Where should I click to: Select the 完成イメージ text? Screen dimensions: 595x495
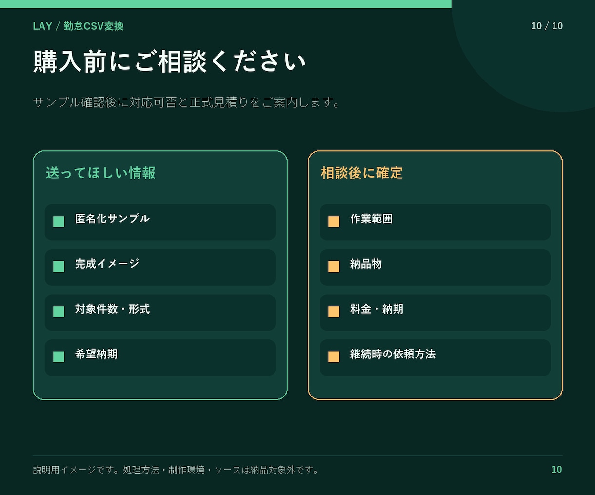(x=107, y=264)
